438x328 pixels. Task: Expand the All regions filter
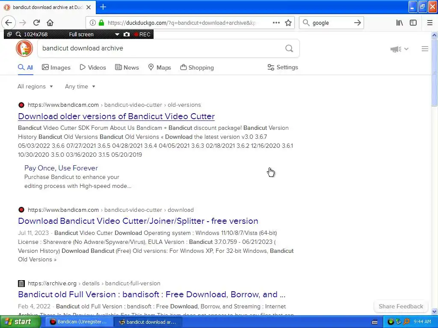[x=35, y=86]
